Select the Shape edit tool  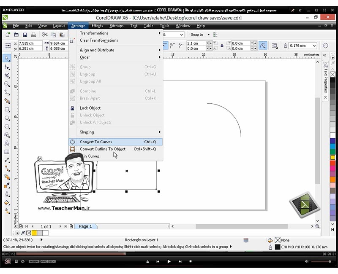click(7, 67)
